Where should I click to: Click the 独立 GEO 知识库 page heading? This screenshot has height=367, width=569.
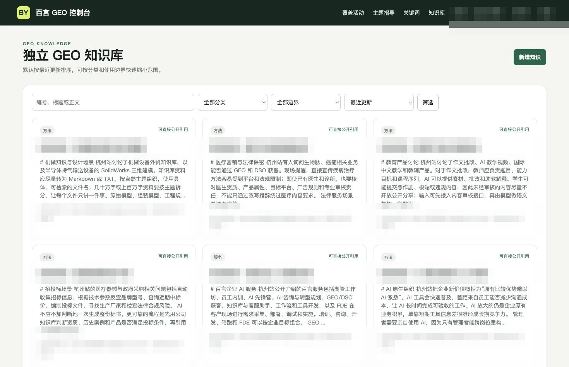click(x=73, y=55)
